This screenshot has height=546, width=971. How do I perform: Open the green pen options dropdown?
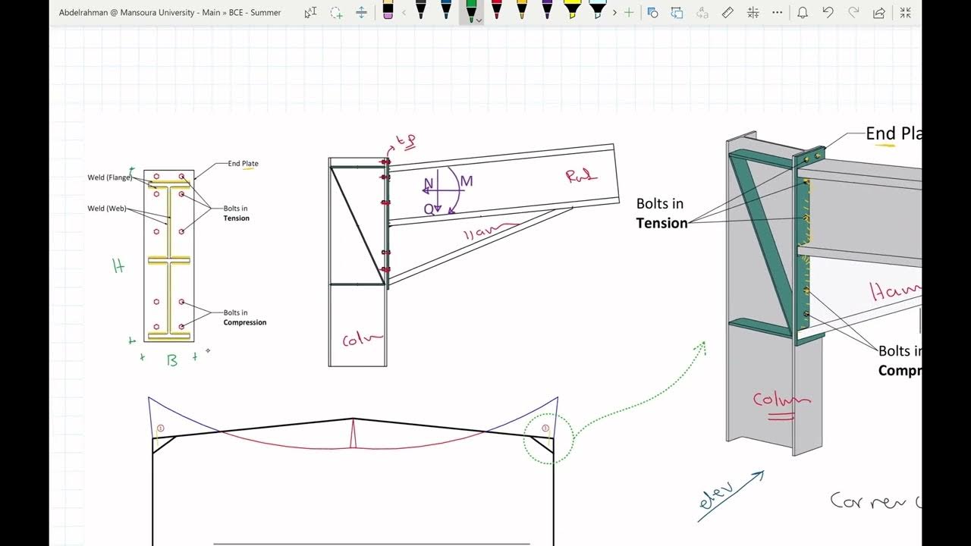click(x=479, y=20)
